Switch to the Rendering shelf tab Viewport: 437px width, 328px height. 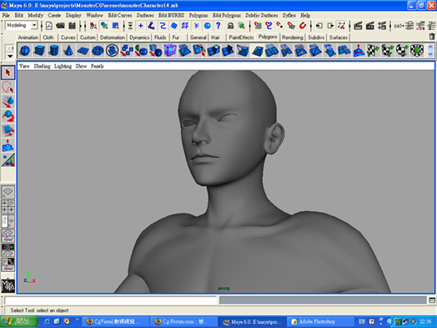[293, 38]
